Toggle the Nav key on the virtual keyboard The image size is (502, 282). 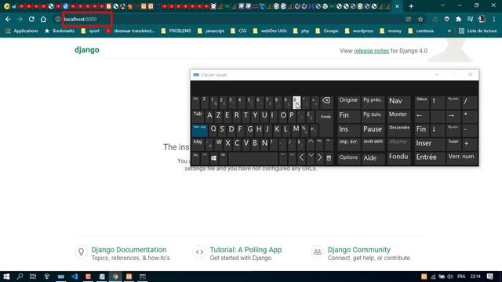click(x=398, y=103)
